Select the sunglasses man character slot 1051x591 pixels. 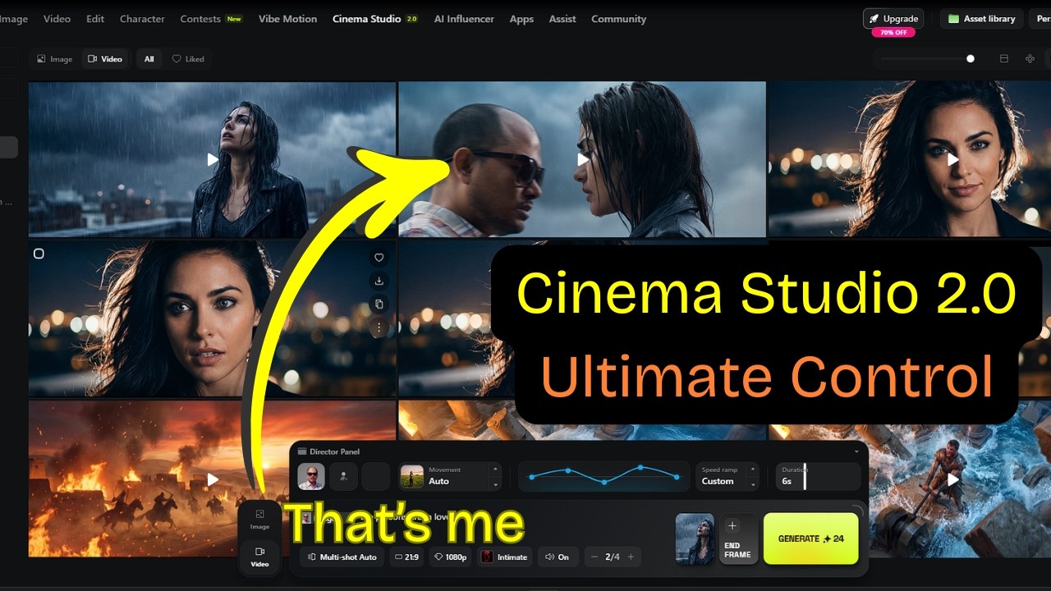(311, 477)
